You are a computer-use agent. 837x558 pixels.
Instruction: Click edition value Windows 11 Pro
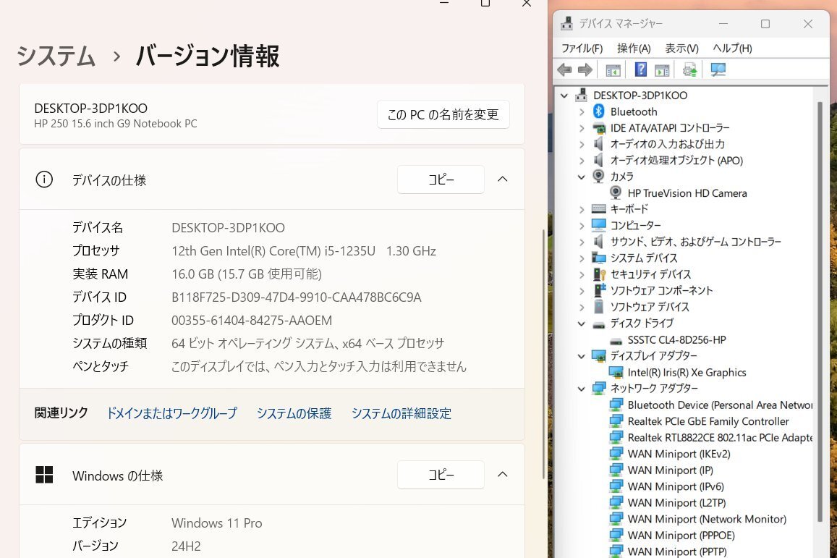coord(217,523)
